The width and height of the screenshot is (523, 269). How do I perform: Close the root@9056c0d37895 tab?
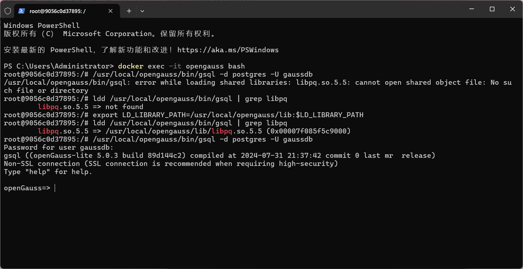tap(110, 11)
